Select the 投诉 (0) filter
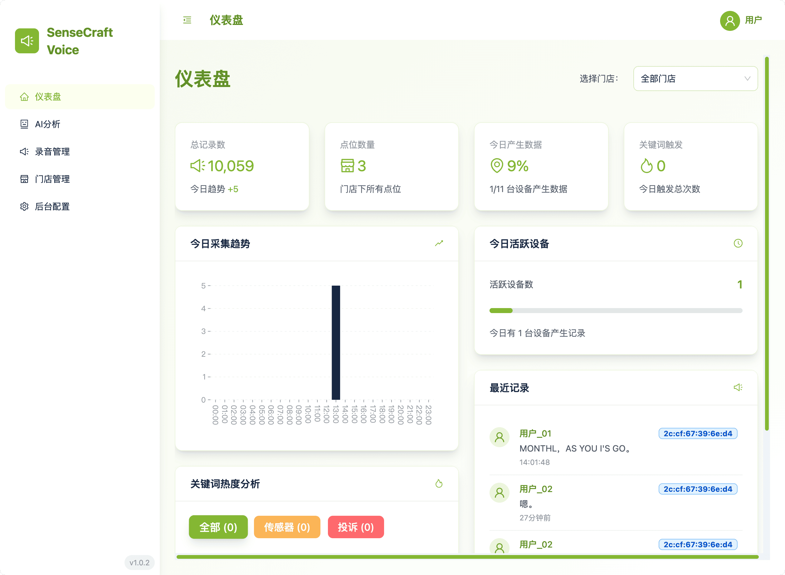The image size is (785, 575). pyautogui.click(x=356, y=527)
